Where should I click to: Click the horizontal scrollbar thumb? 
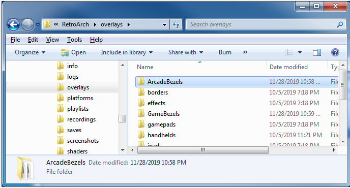click(x=203, y=150)
